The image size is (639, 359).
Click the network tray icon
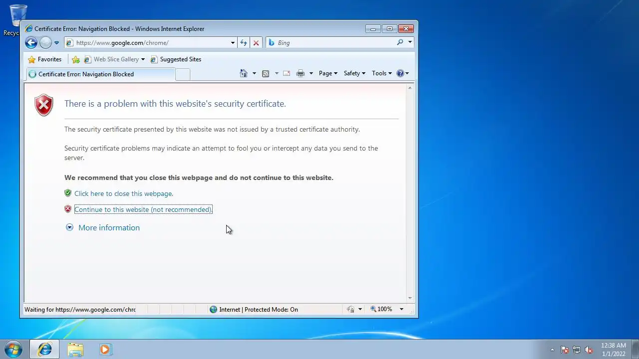[577, 350]
